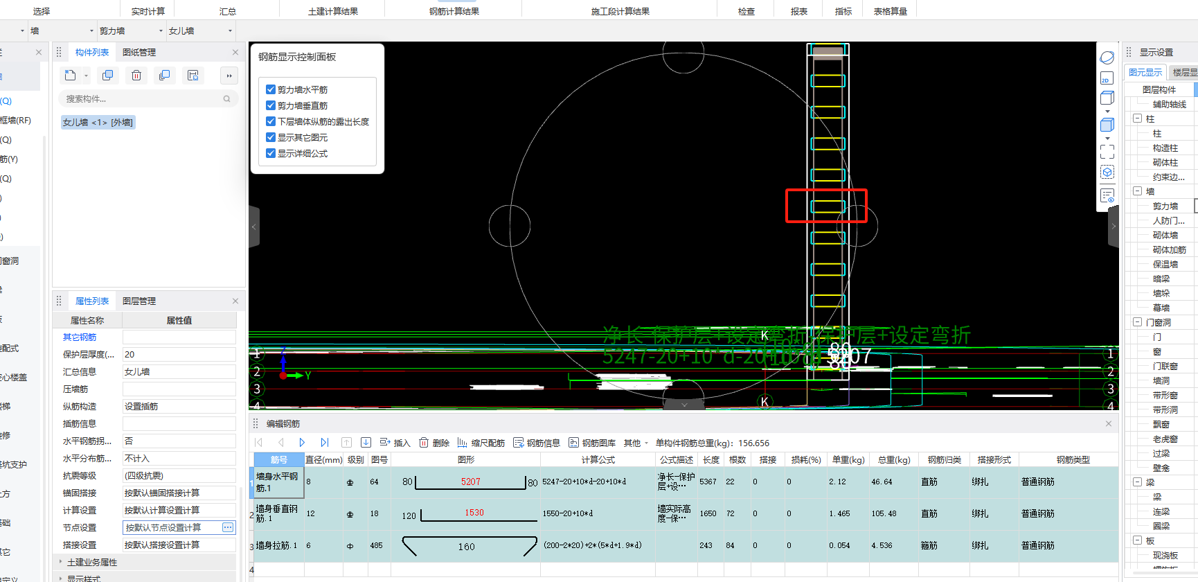Go to previous rebar record icon
The image size is (1198, 582).
281,443
